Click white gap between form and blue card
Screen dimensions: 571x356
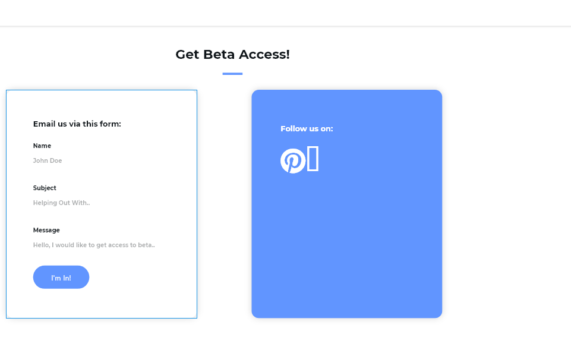click(224, 202)
